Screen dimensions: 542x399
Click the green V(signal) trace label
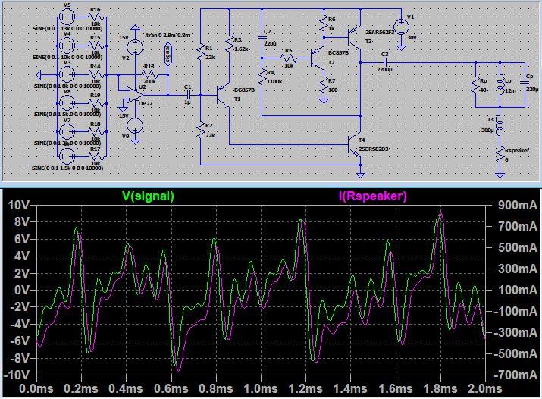pos(148,196)
